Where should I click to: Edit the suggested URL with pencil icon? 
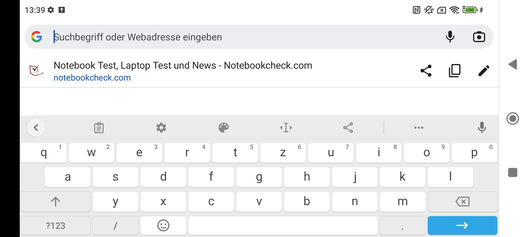tap(484, 71)
